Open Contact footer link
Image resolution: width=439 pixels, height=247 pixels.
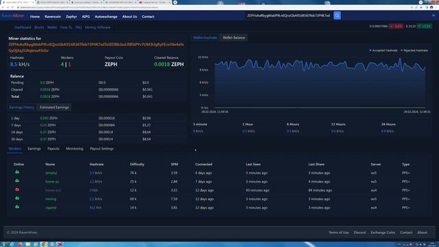[x=406, y=233]
